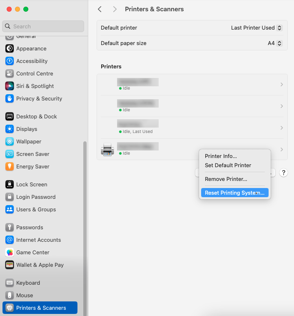The height and width of the screenshot is (316, 294).
Task: Select the Displays sidebar label
Action: pos(27,129)
